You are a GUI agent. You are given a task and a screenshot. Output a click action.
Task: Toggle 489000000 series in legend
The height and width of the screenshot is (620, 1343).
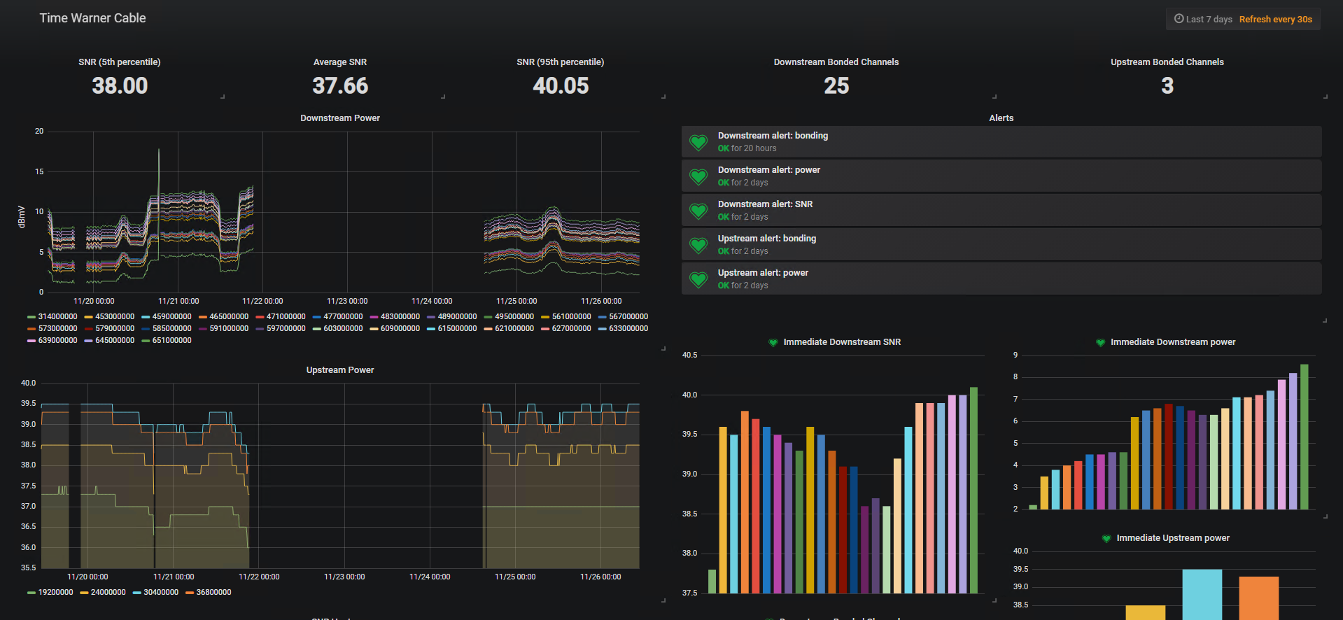pos(457,317)
